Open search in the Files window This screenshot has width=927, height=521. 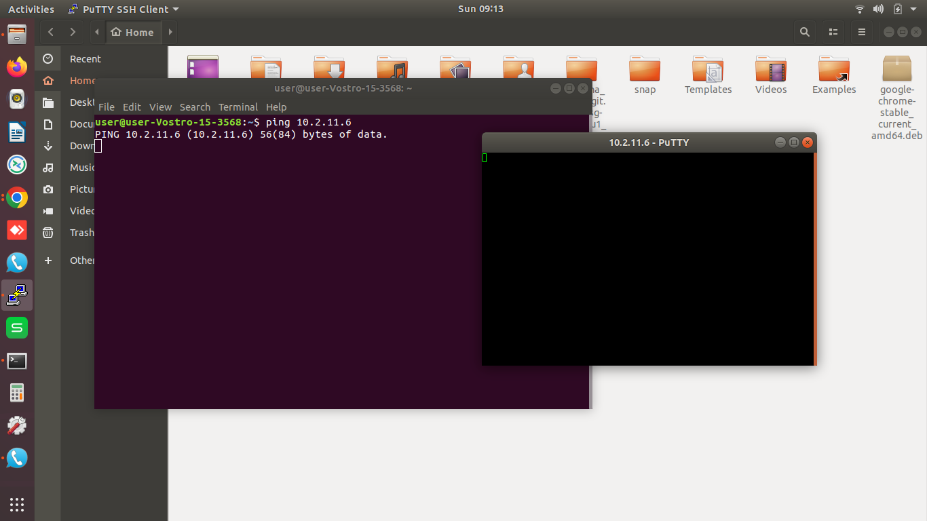tap(805, 32)
